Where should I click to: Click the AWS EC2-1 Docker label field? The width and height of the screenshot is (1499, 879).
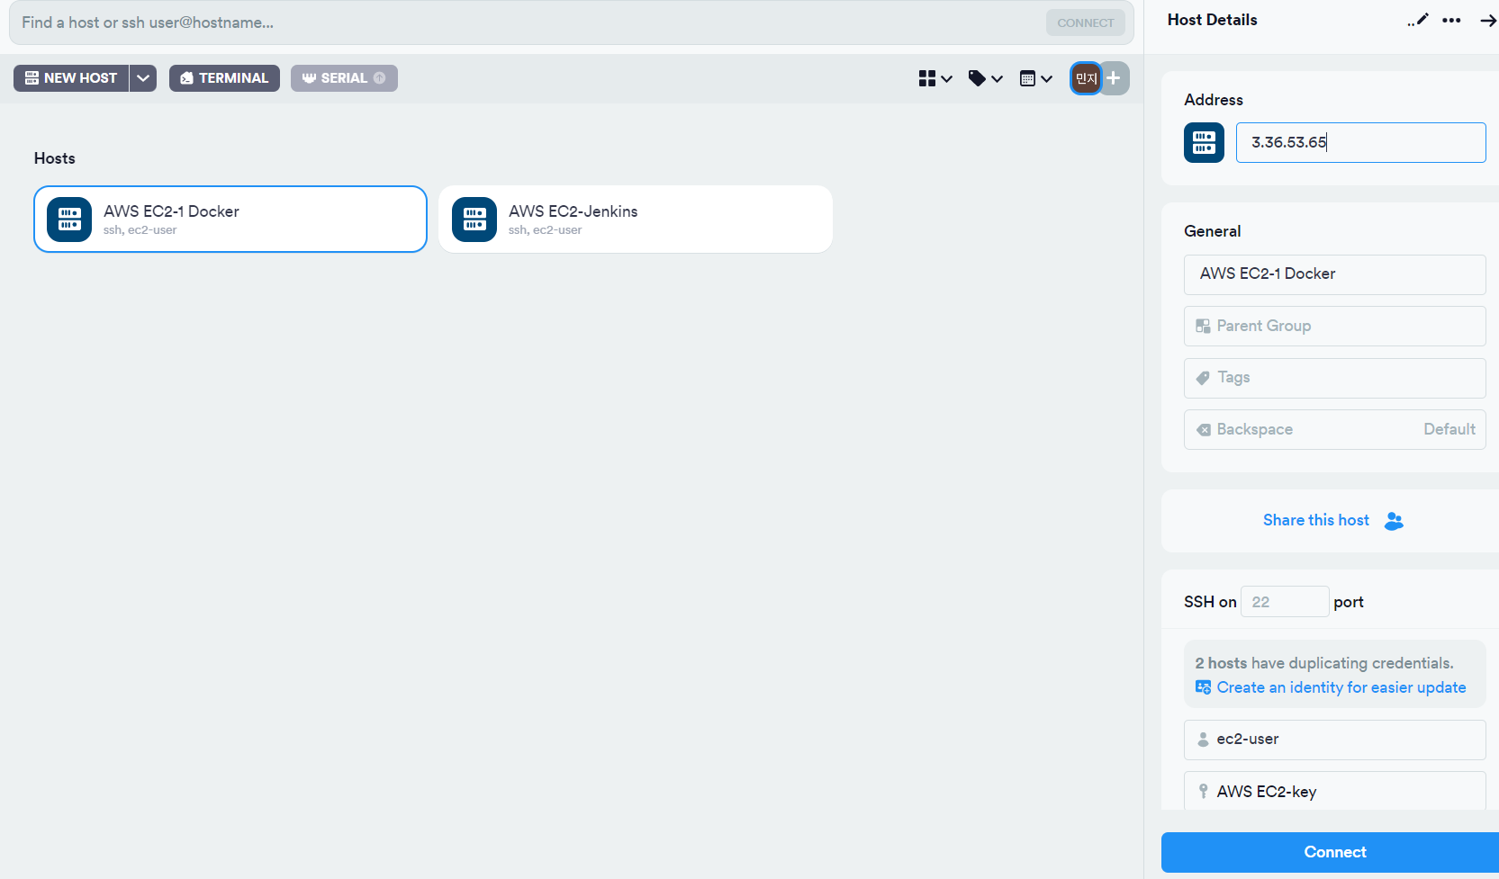pyautogui.click(x=1334, y=274)
